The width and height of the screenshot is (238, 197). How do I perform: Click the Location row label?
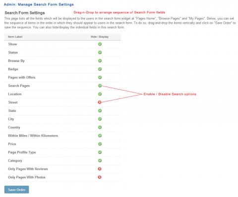(x=15, y=94)
